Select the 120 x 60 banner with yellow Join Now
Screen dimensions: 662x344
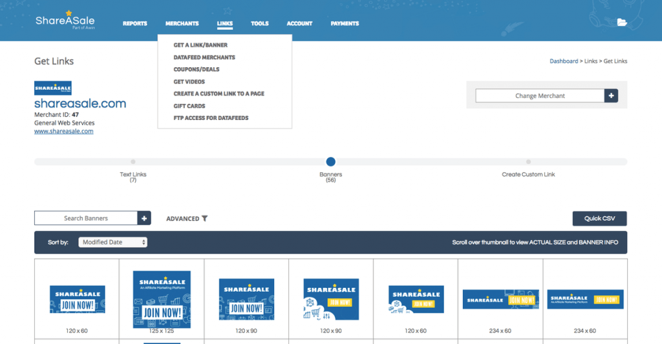pyautogui.click(x=416, y=299)
